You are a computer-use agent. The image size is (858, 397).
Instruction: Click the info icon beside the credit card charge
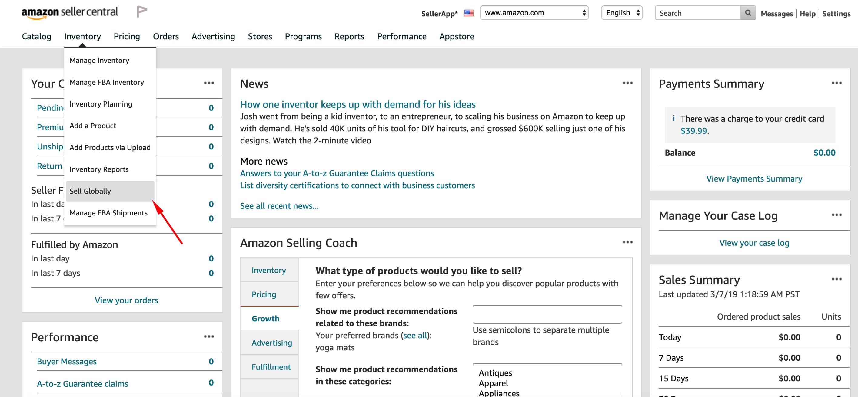(673, 118)
